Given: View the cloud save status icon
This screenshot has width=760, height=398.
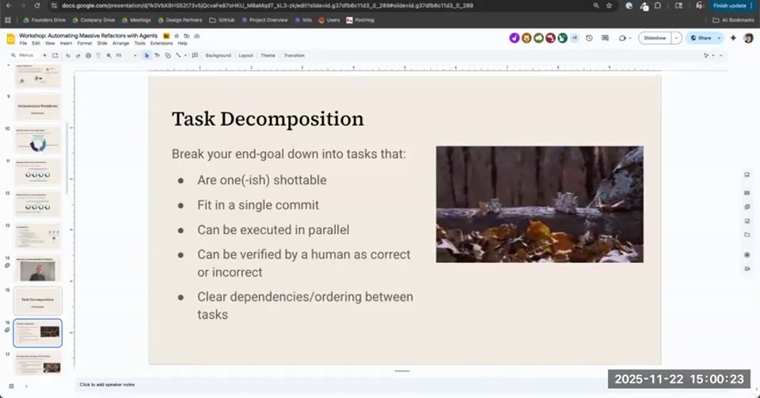Looking at the screenshot, I should (x=197, y=36).
